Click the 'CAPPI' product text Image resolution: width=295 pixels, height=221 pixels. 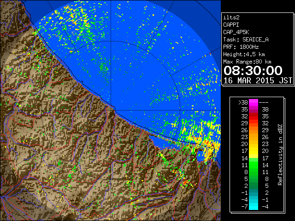[231, 25]
